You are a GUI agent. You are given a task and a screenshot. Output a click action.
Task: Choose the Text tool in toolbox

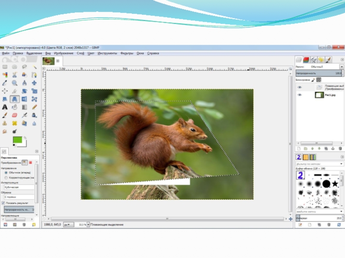click(x=5, y=107)
